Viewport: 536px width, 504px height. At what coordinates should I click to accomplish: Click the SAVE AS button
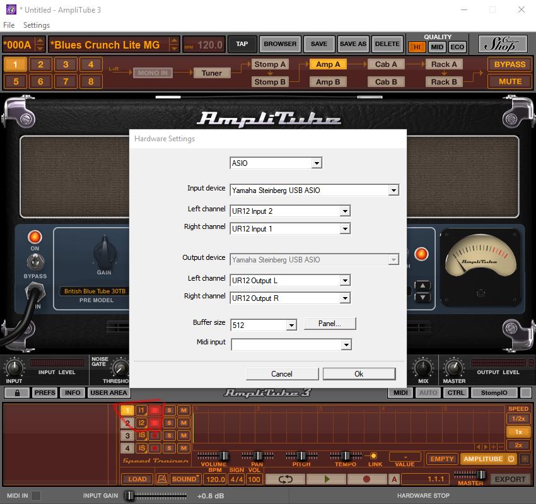(352, 44)
